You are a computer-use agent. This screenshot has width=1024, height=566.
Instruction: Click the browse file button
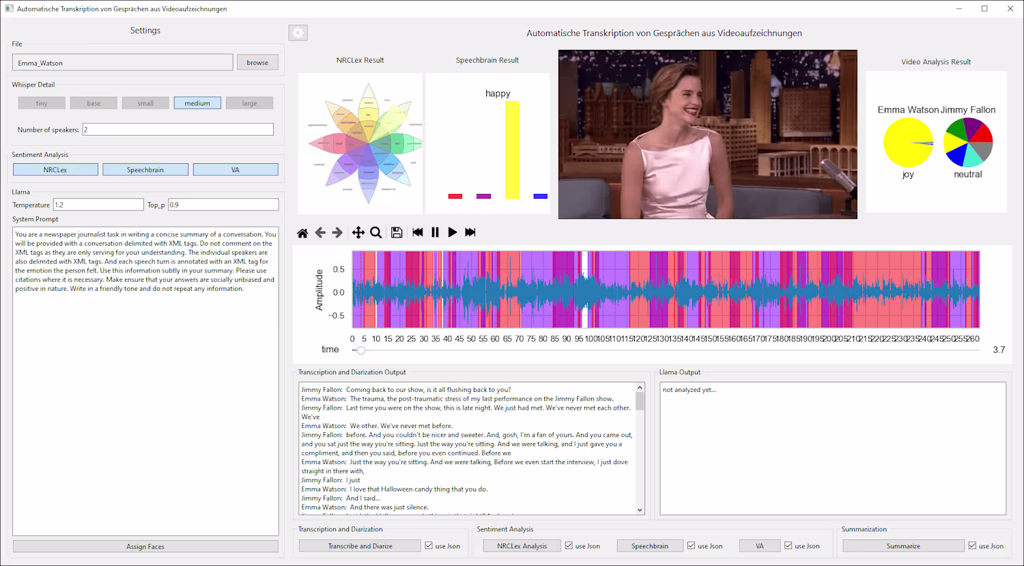[x=257, y=63]
